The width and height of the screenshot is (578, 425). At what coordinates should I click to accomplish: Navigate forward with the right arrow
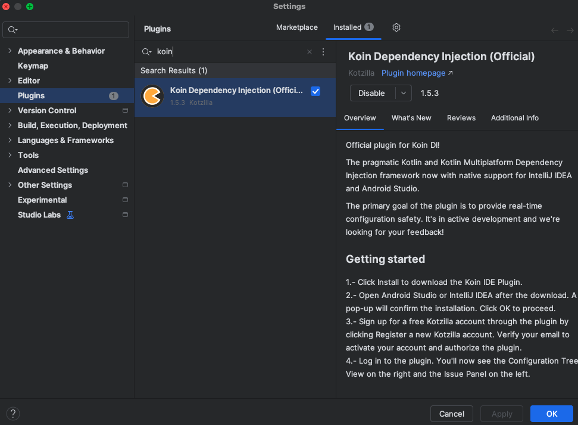tap(570, 30)
